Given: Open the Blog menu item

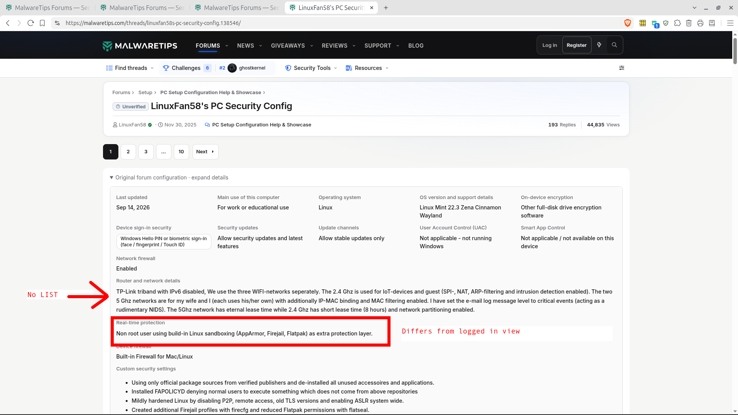Looking at the screenshot, I should [416, 46].
